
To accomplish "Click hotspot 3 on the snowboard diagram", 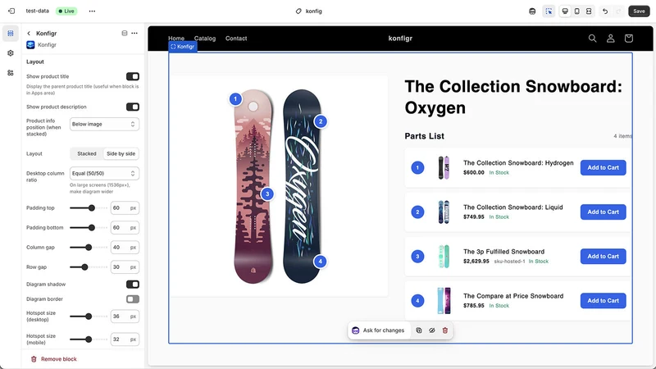I will [x=267, y=194].
